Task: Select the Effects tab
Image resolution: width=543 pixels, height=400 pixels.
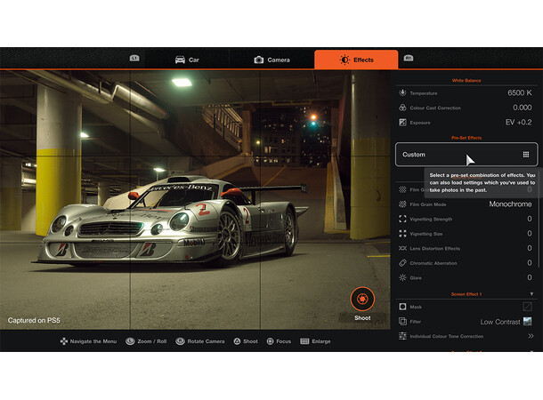Action: (355, 60)
